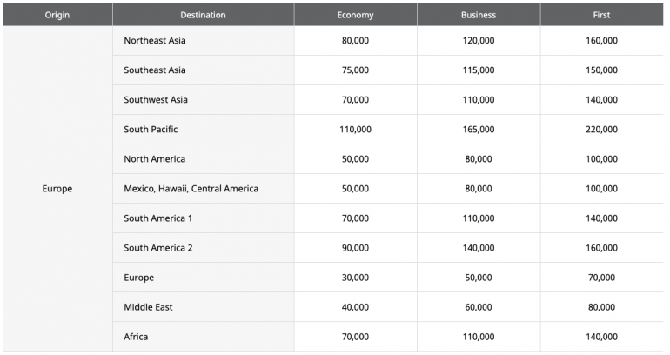Click the Destination column header
The image size is (670, 355).
203,15
